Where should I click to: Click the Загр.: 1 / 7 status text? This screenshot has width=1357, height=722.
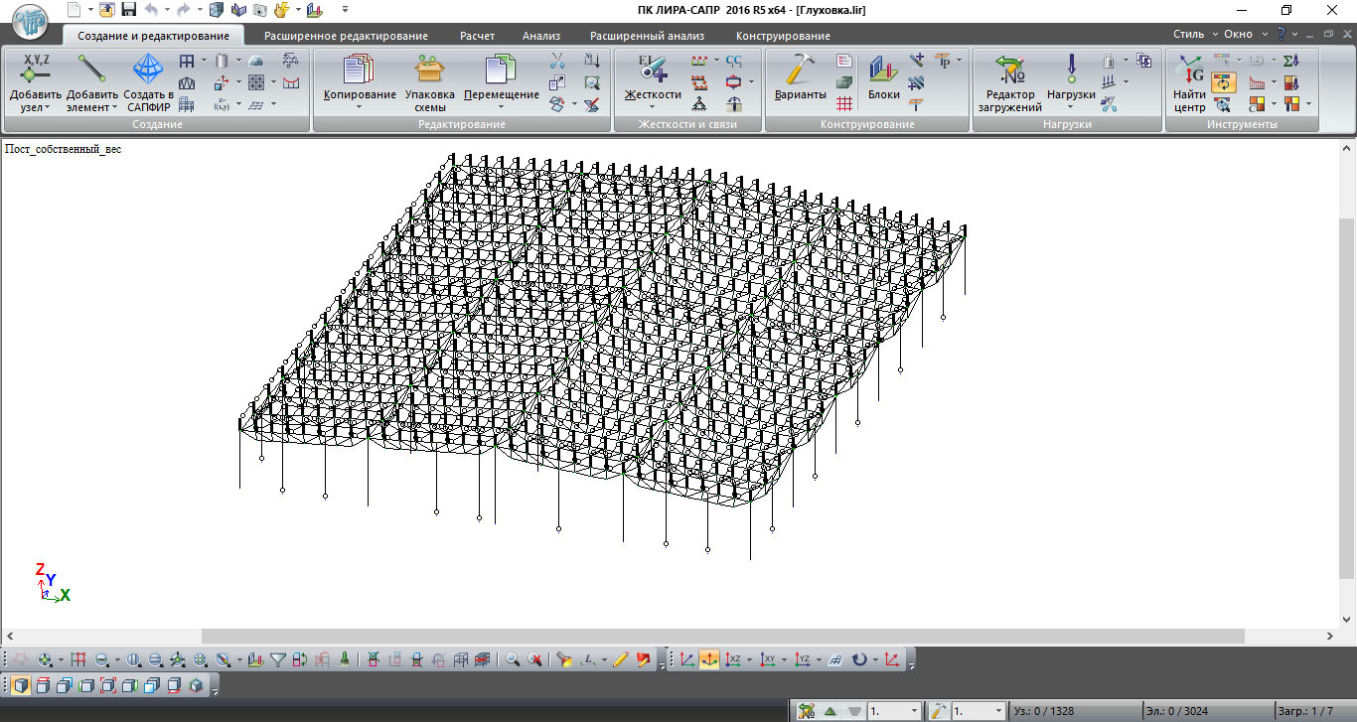(1304, 711)
